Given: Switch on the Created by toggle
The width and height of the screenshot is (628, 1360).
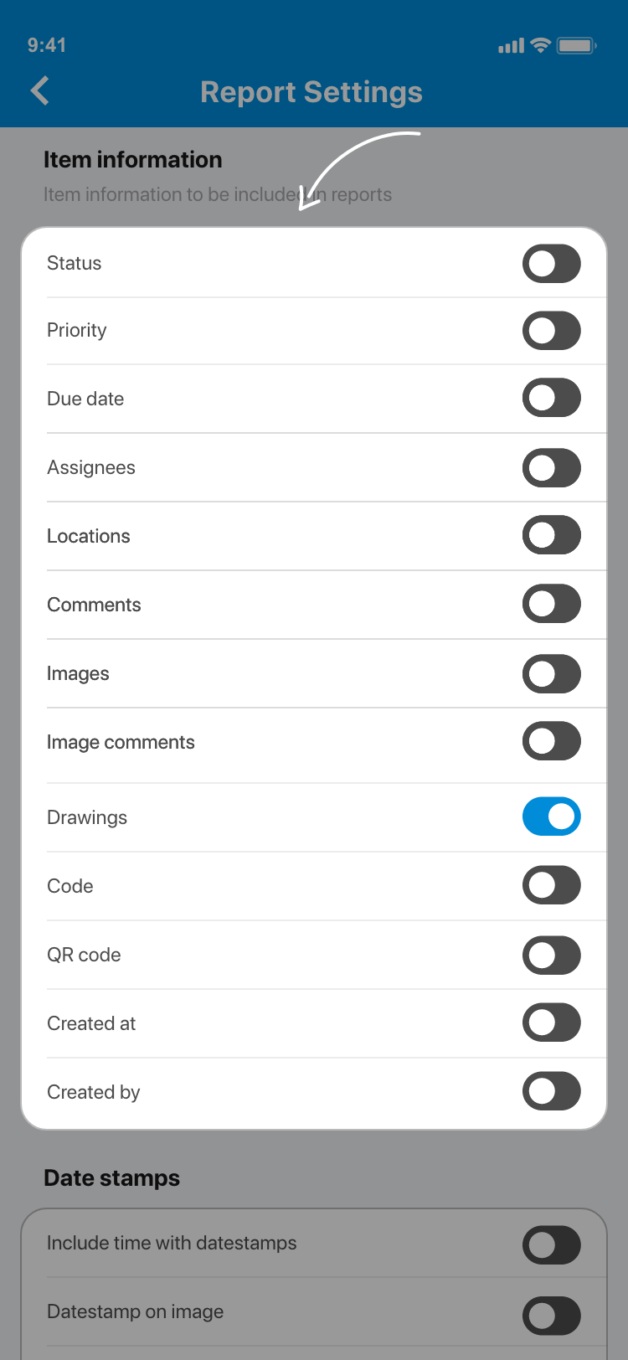Looking at the screenshot, I should click(x=551, y=1091).
